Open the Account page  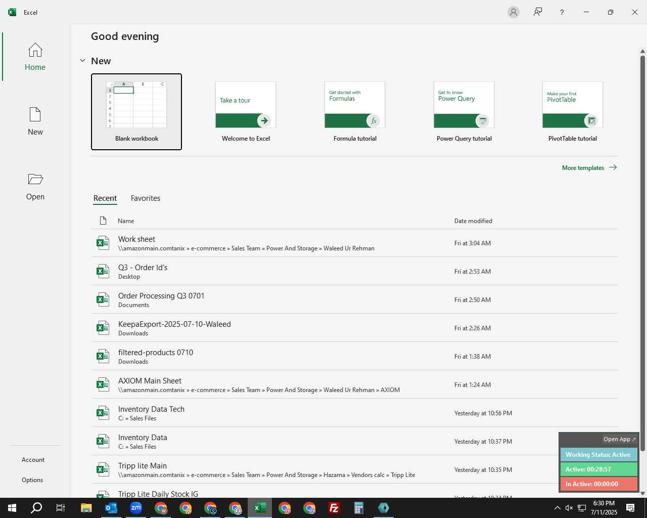point(33,460)
